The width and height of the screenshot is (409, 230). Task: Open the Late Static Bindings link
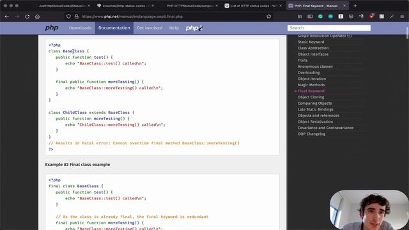coord(315,109)
